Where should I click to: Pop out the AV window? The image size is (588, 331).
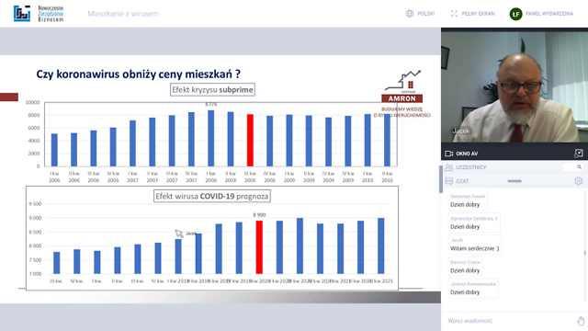coord(579,154)
